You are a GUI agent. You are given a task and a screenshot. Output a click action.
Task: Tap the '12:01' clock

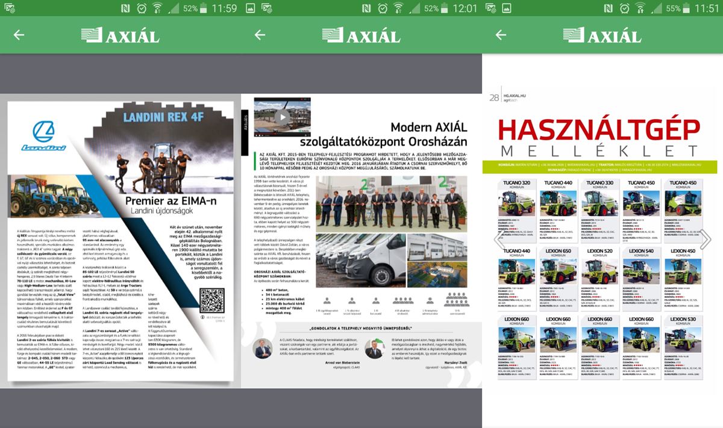(x=465, y=9)
